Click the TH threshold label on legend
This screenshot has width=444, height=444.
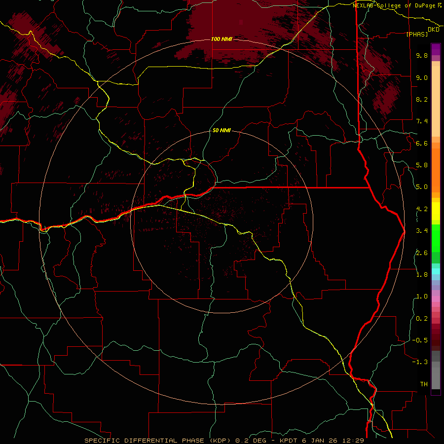[x=424, y=384]
